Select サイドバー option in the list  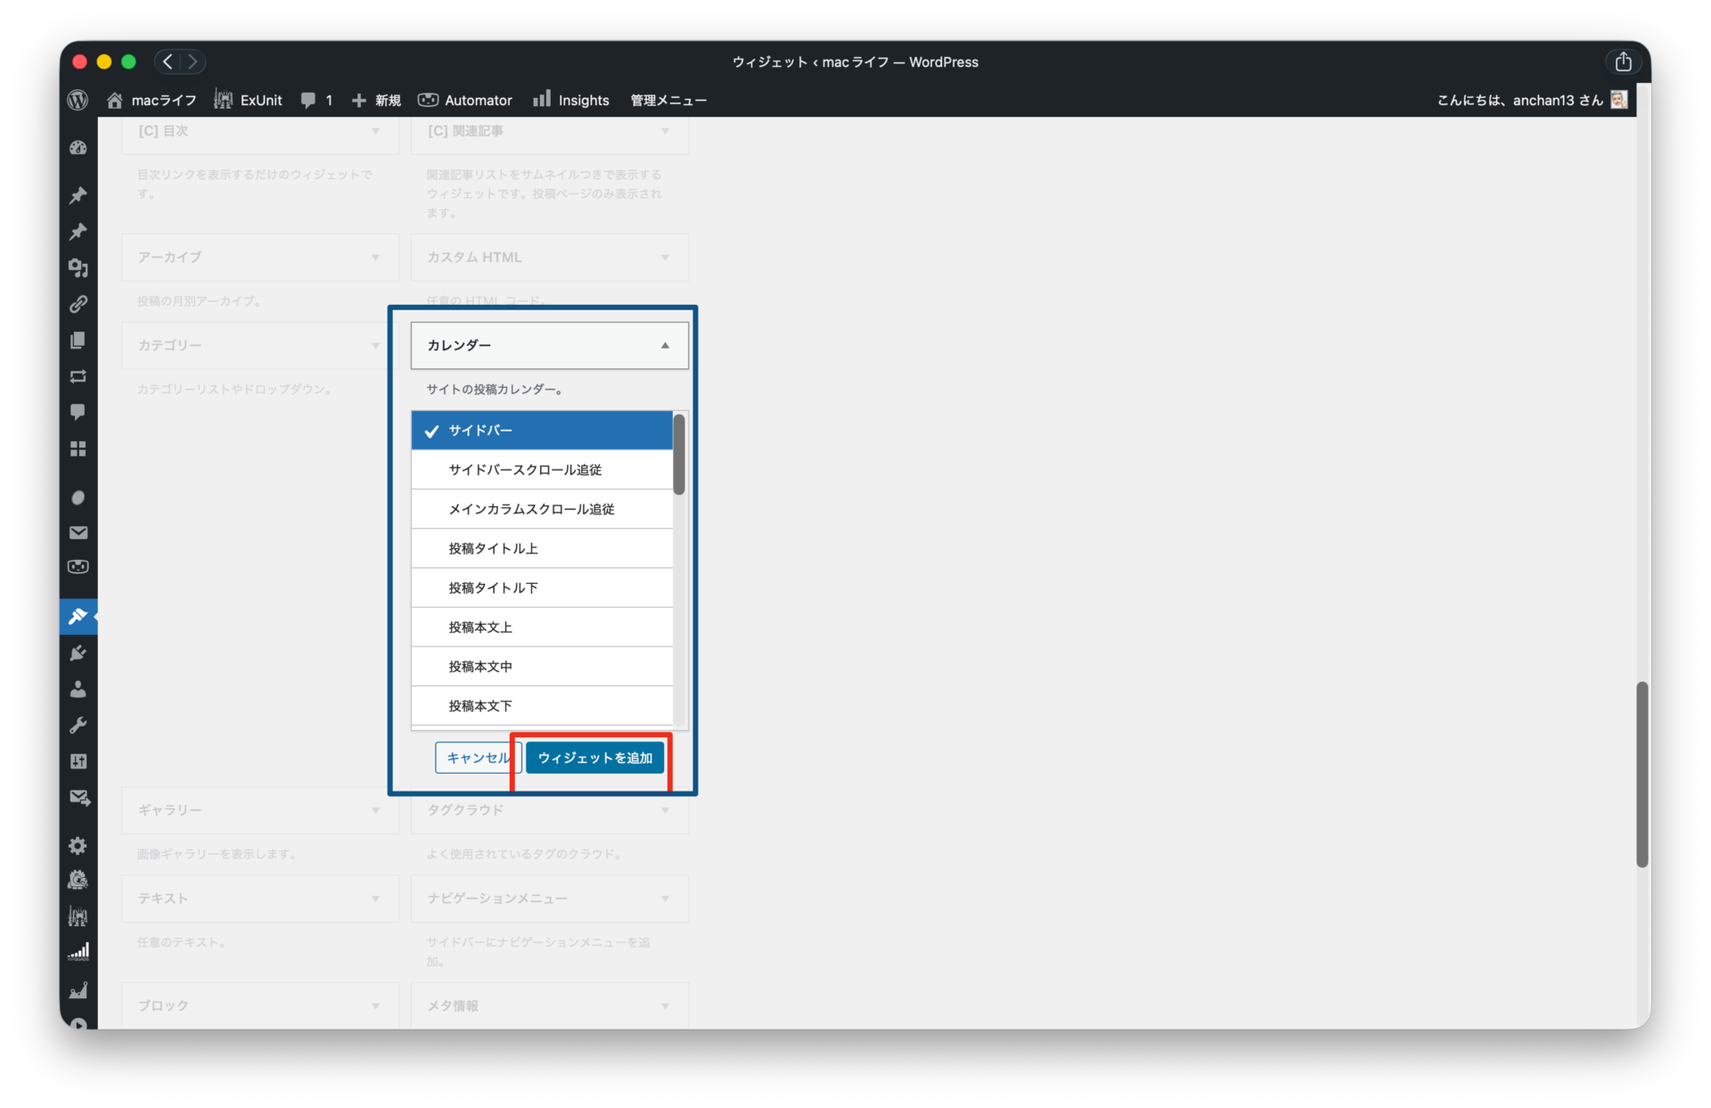click(x=542, y=431)
